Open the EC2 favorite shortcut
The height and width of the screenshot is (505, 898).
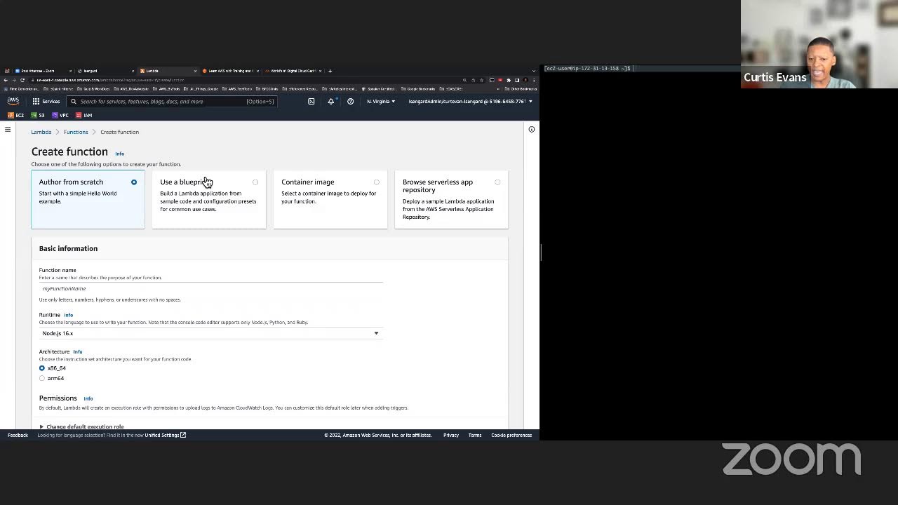(x=16, y=115)
